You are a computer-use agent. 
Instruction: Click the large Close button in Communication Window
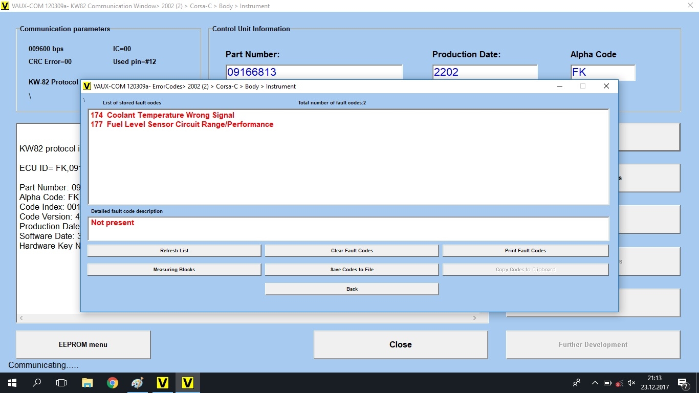[400, 344]
